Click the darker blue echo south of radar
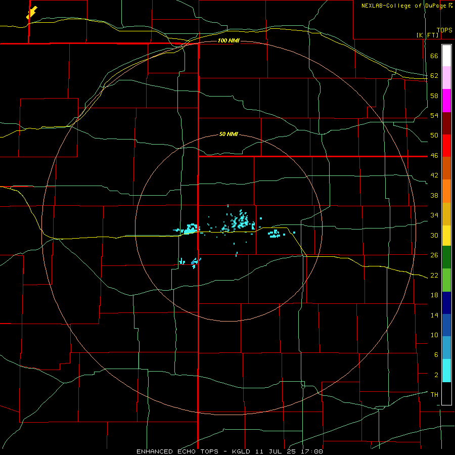455x455 pixels. pyautogui.click(x=195, y=262)
